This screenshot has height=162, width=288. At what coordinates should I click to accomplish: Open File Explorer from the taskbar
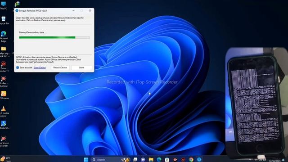pos(151,159)
